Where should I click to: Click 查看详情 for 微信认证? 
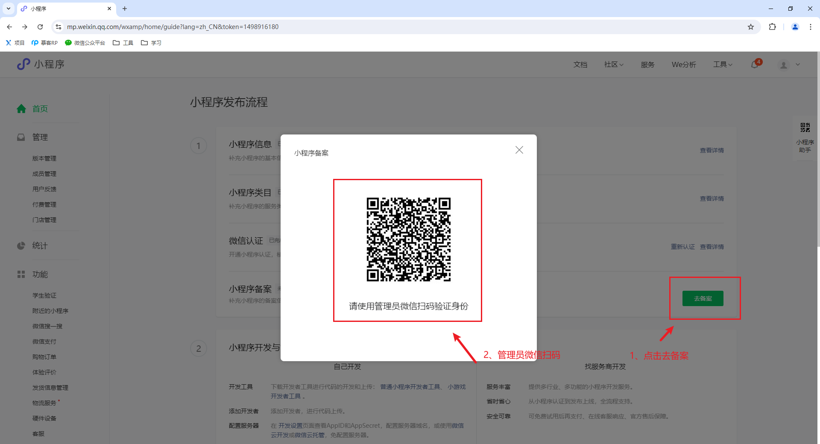point(712,247)
